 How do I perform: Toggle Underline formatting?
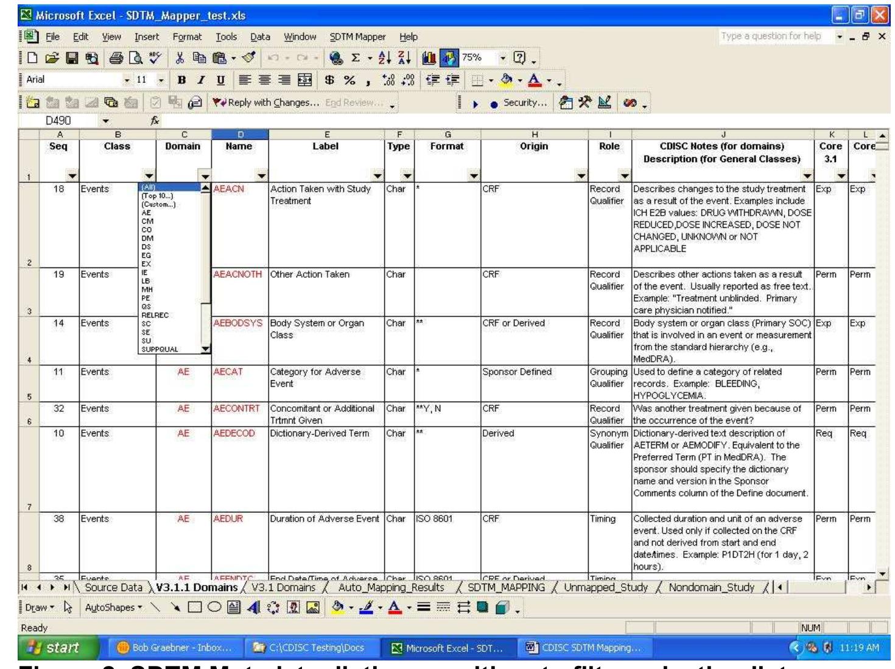(220, 80)
